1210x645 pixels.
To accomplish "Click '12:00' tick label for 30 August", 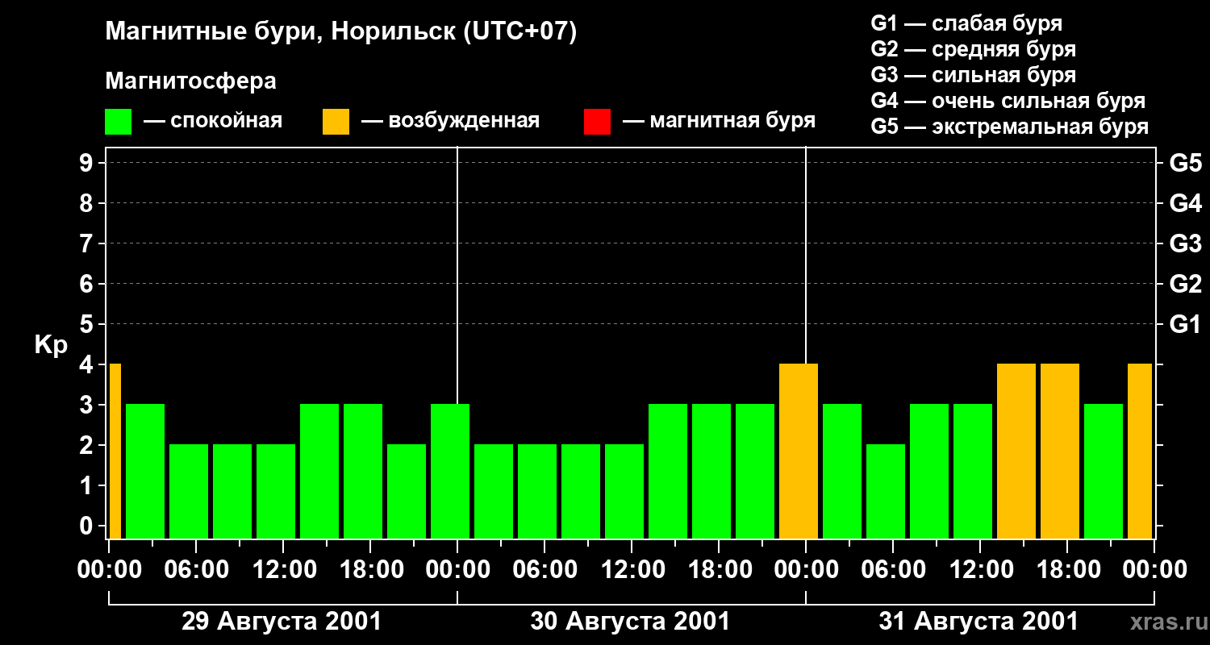I will click(632, 569).
